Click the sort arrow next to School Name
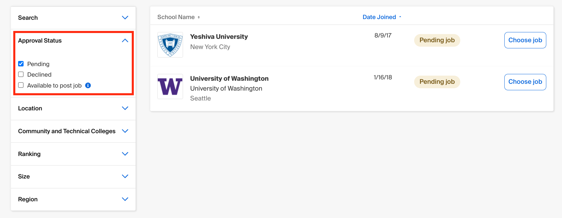Image resolution: width=562 pixels, height=218 pixels. (x=199, y=17)
